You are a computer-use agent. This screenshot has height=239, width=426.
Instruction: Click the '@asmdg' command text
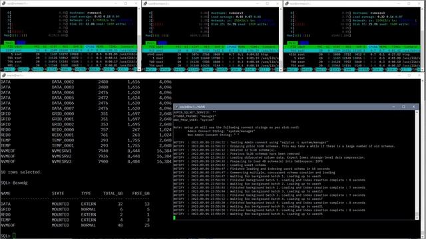20,183
